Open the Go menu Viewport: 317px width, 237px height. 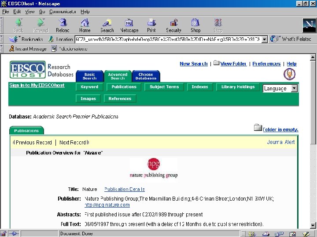click(x=42, y=12)
